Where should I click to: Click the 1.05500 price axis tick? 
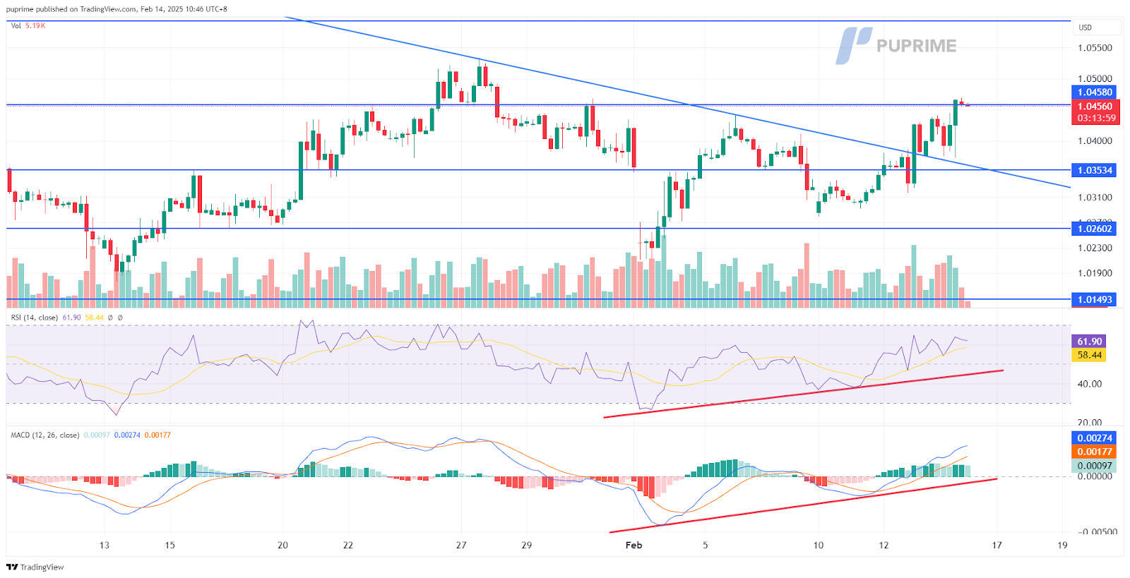click(x=1095, y=48)
